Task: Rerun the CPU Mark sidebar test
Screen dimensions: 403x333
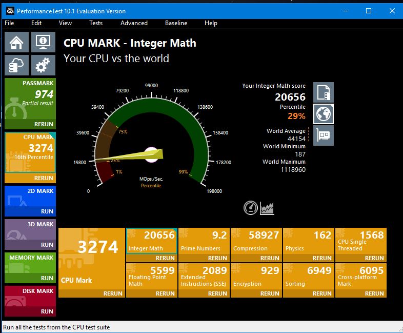Action: click(30, 178)
